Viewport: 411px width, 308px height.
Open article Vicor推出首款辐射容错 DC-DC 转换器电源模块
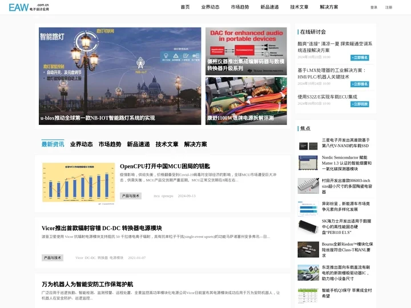click(x=102, y=228)
